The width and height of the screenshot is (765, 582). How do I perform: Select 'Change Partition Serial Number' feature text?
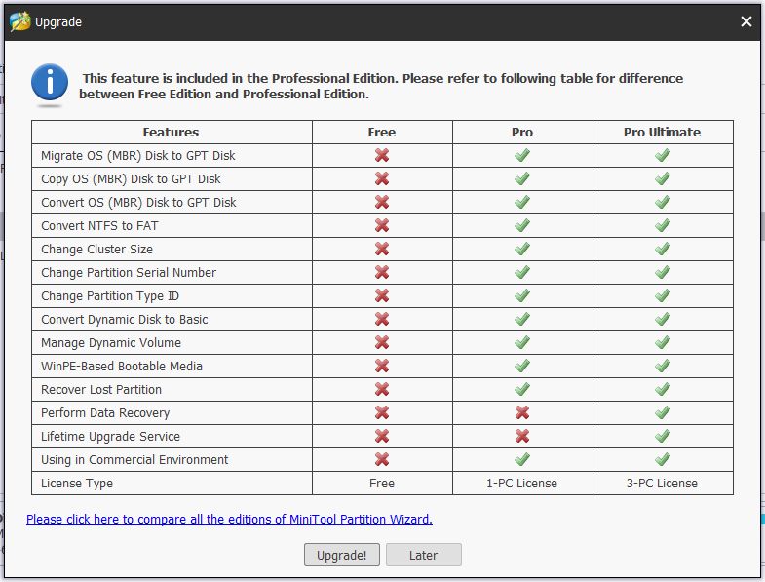[129, 272]
